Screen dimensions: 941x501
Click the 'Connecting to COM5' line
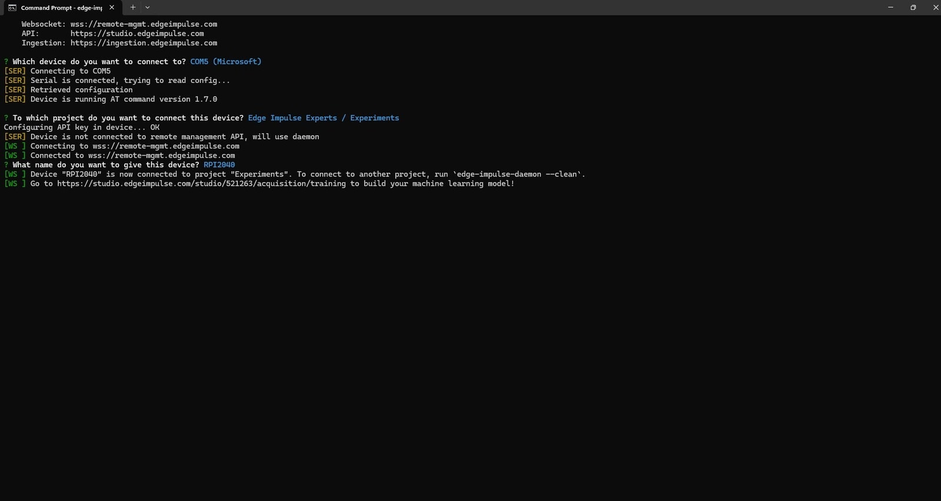tap(57, 71)
